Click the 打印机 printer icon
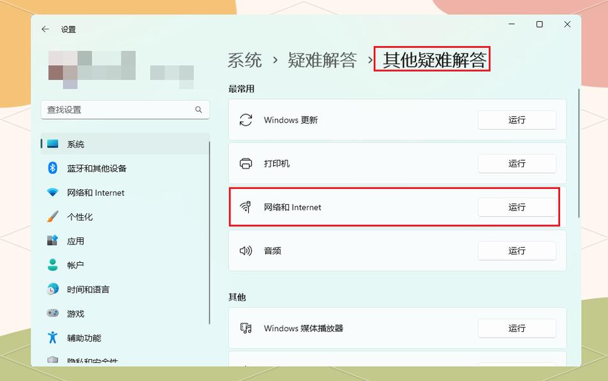 246,163
